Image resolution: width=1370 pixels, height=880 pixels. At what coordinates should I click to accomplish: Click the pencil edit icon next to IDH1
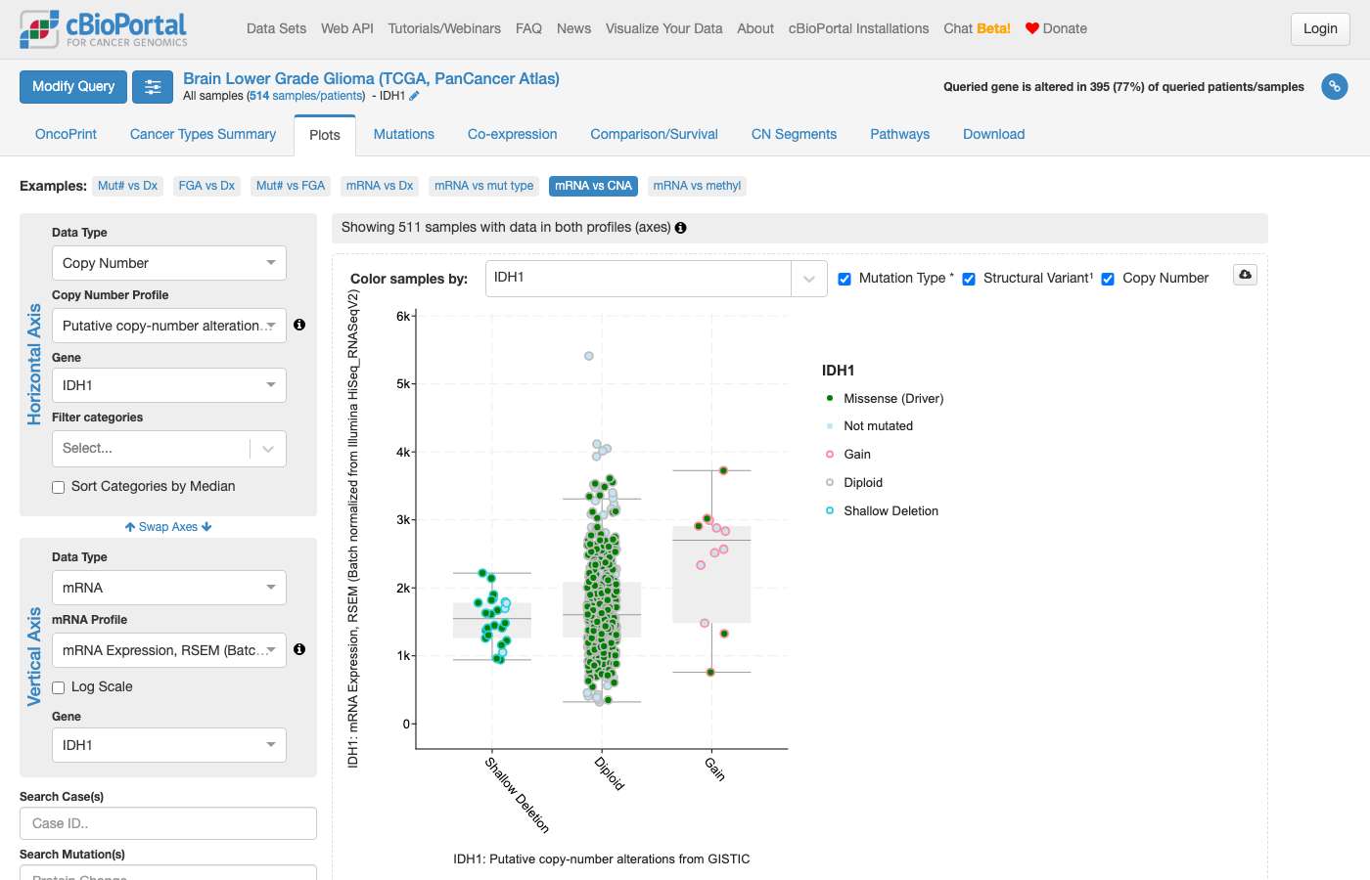[x=414, y=96]
